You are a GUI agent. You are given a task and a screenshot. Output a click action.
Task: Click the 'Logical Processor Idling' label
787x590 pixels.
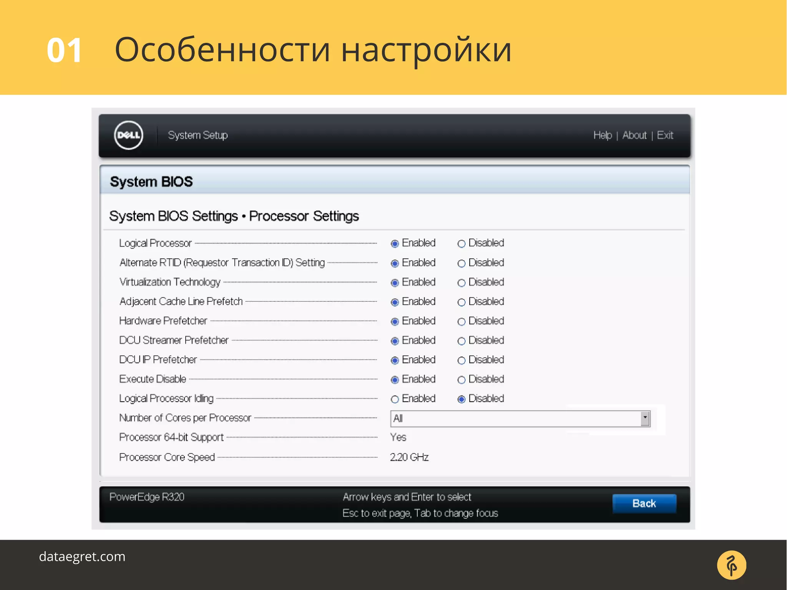pyautogui.click(x=166, y=399)
